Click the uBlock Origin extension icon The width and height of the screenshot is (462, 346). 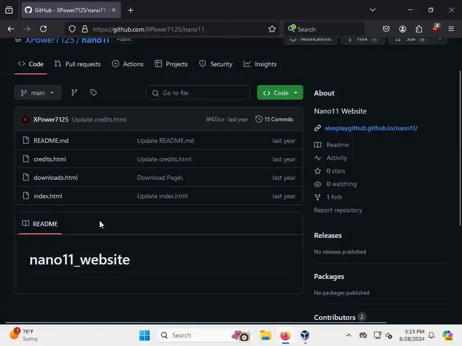point(435,28)
